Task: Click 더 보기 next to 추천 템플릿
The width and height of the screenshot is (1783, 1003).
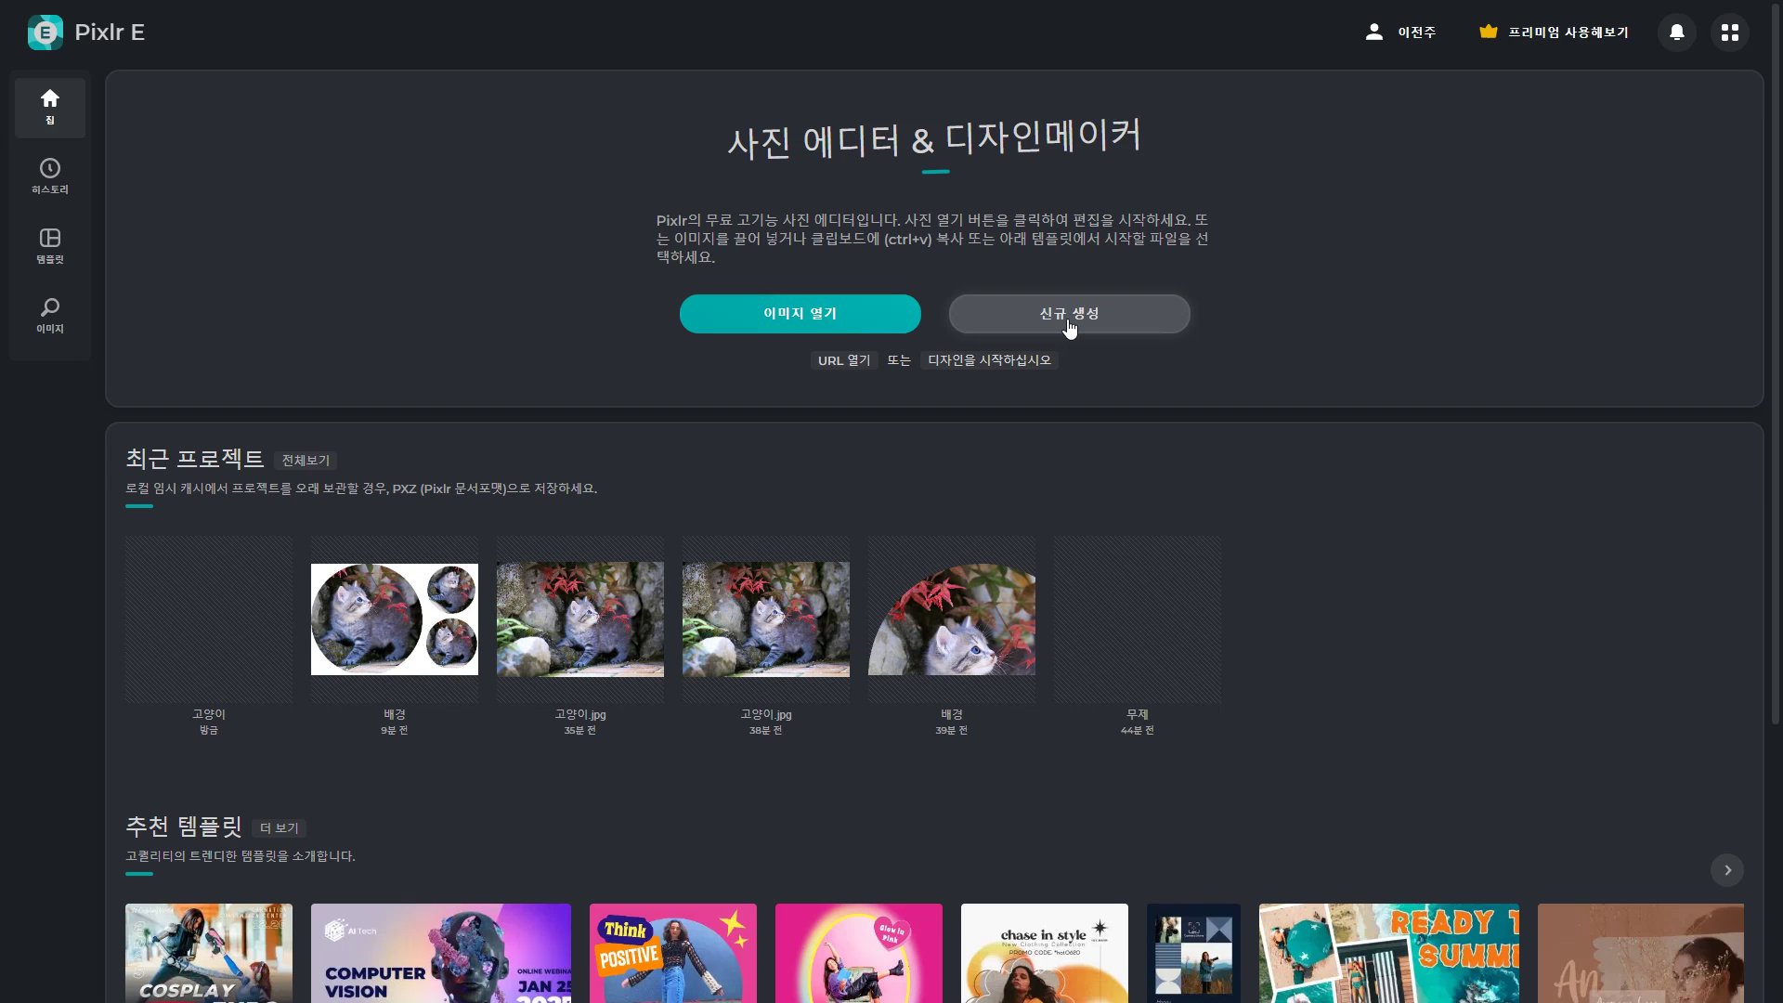Action: [279, 827]
